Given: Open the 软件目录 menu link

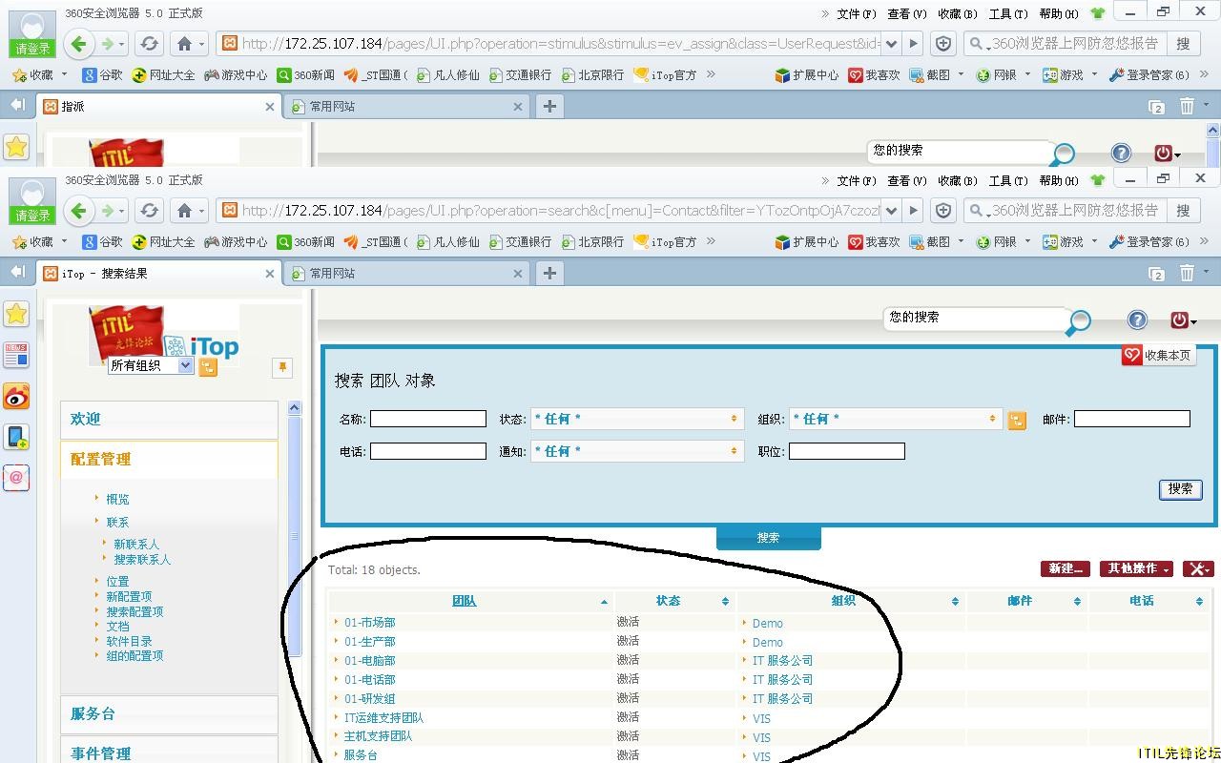Looking at the screenshot, I should 129,641.
